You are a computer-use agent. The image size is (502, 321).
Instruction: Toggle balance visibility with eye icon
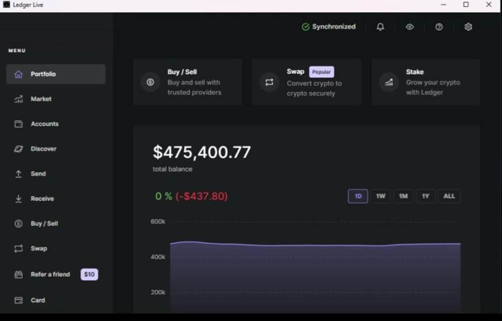[x=410, y=27]
